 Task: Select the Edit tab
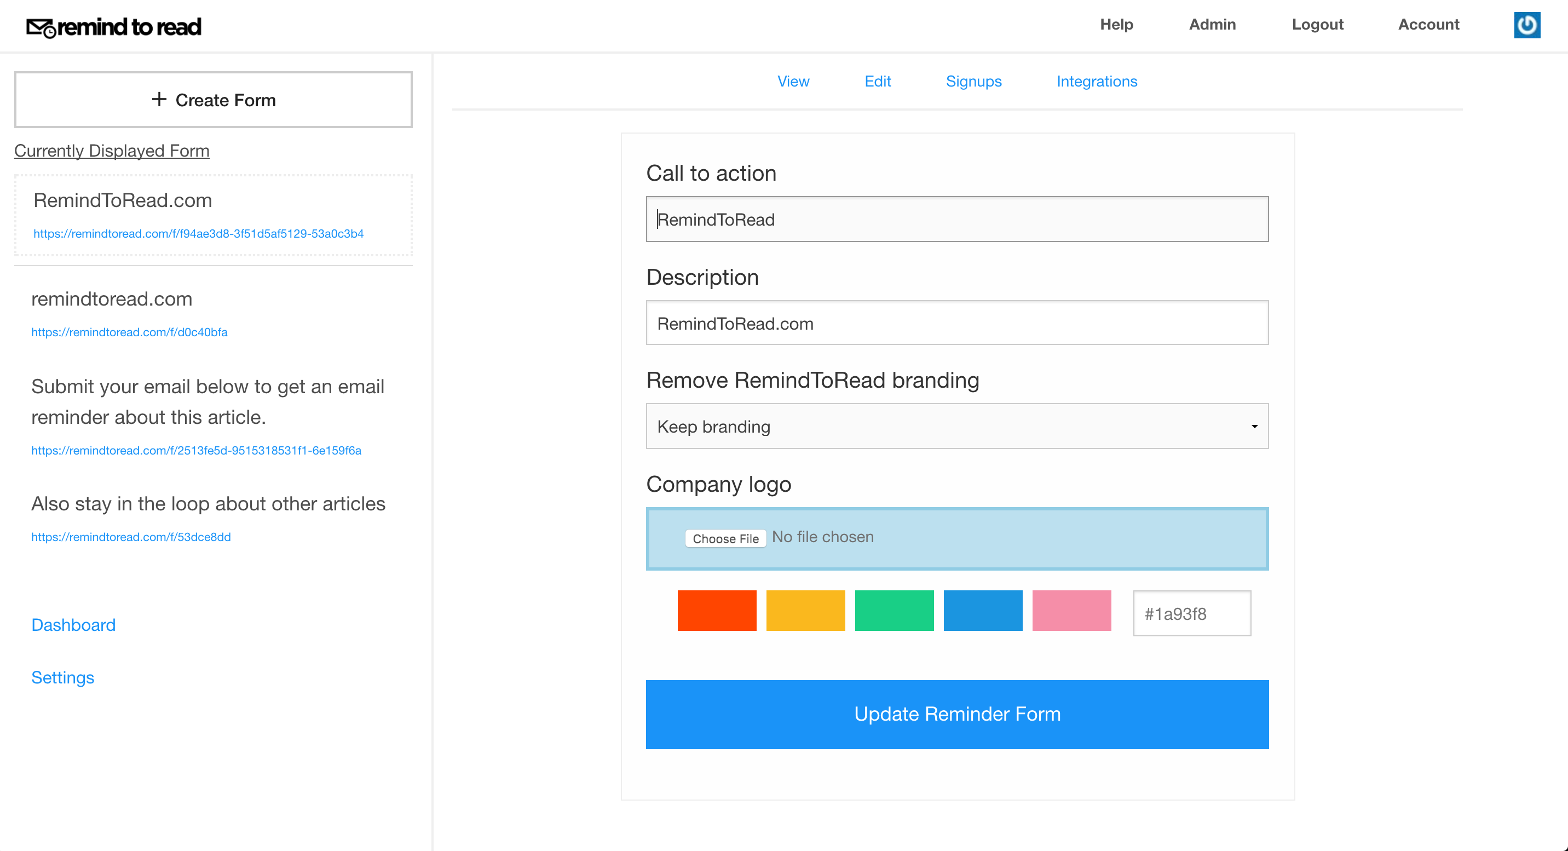tap(877, 81)
